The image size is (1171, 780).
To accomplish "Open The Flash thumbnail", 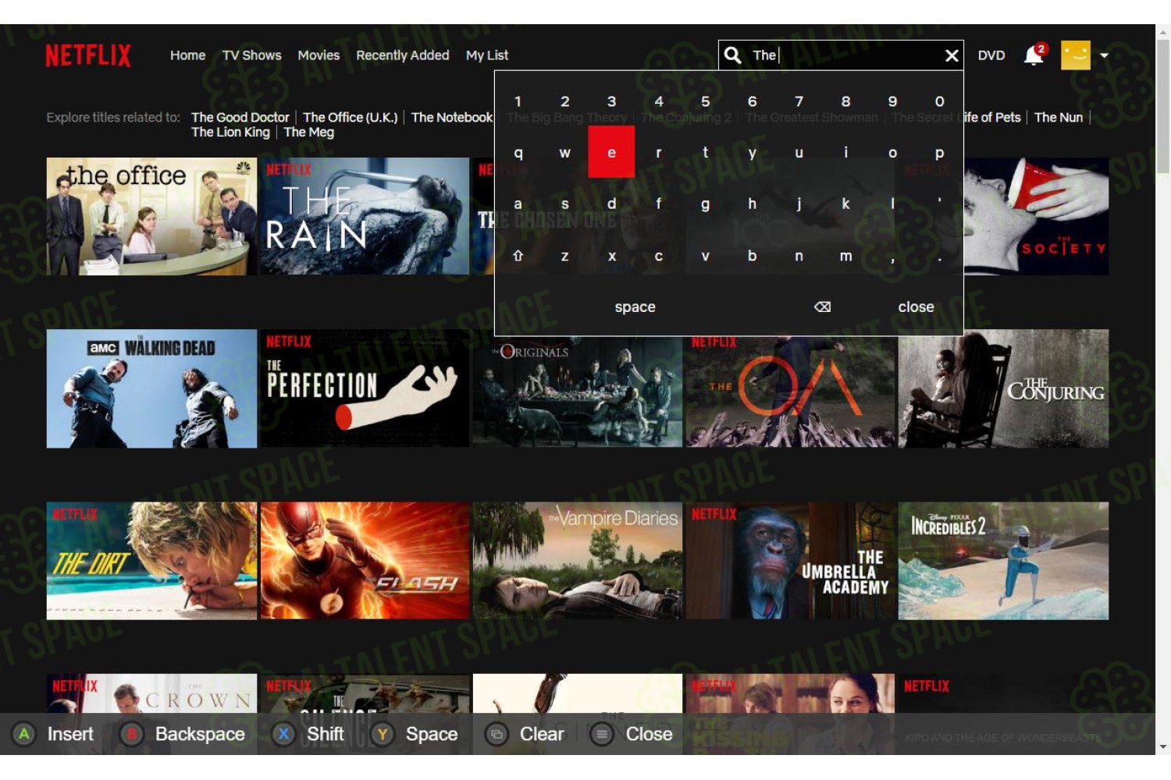I will [x=365, y=561].
